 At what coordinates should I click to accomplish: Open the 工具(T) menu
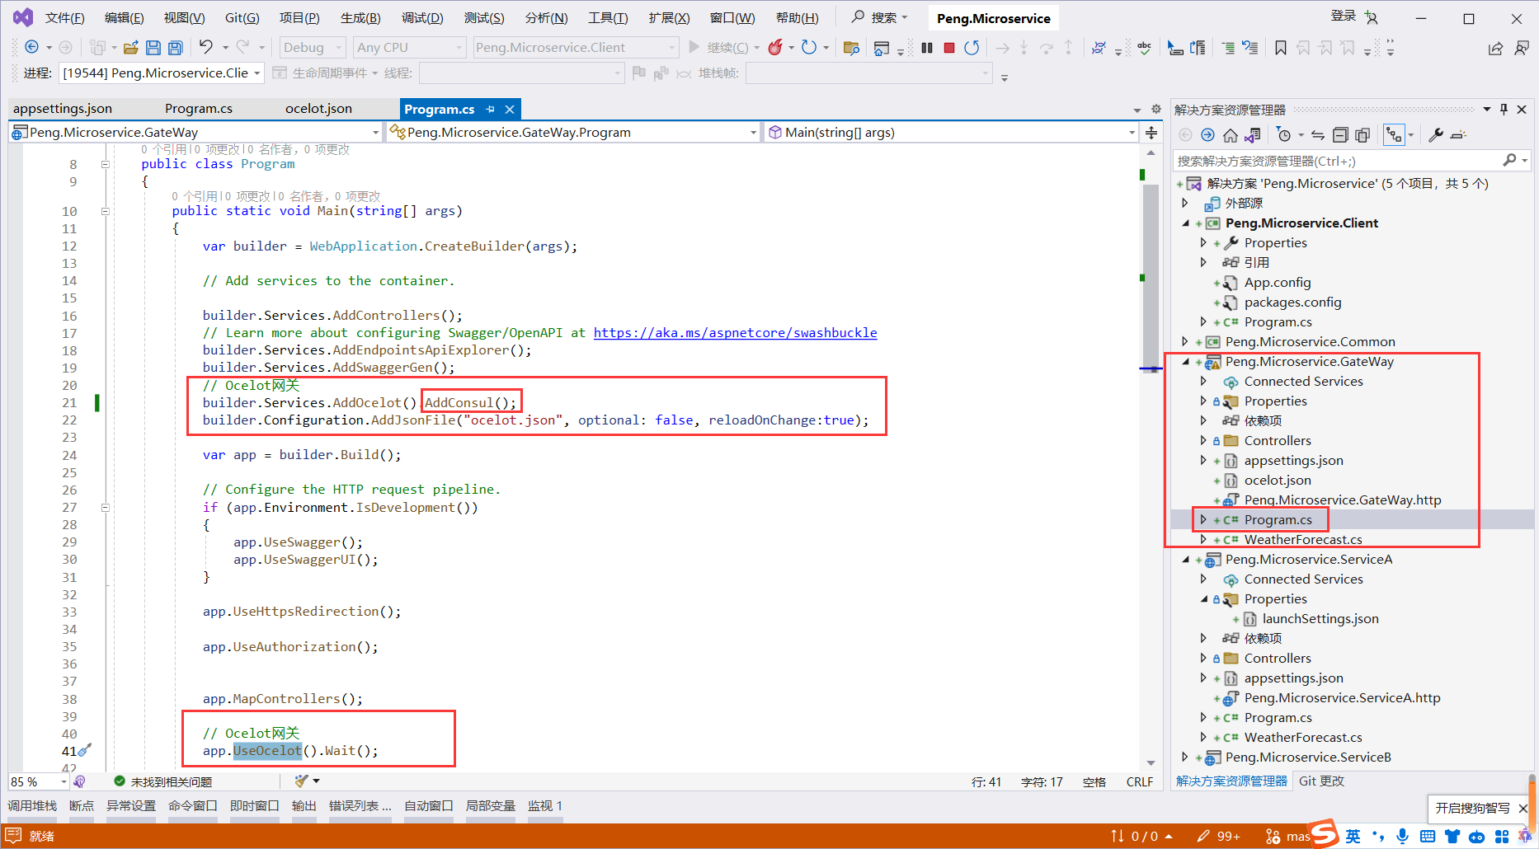(608, 18)
